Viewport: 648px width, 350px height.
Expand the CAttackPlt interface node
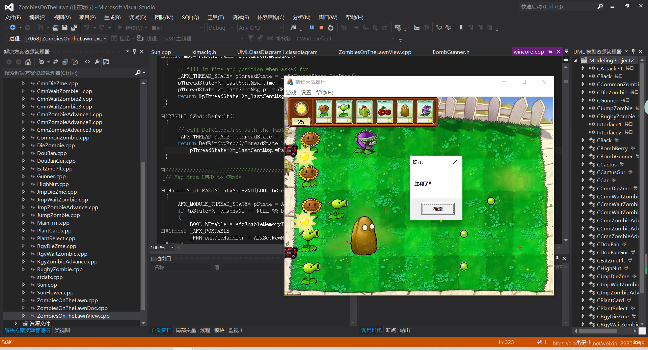583,68
